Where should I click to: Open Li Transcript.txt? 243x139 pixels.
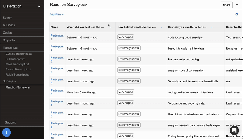coord(15,59)
